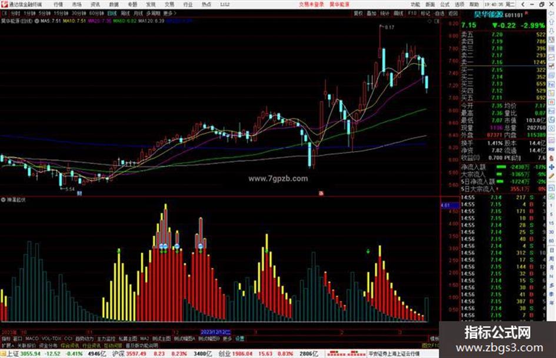Click the 复权 toolbar button
Image resolution: width=556 pixels, height=358 pixels.
point(358,13)
